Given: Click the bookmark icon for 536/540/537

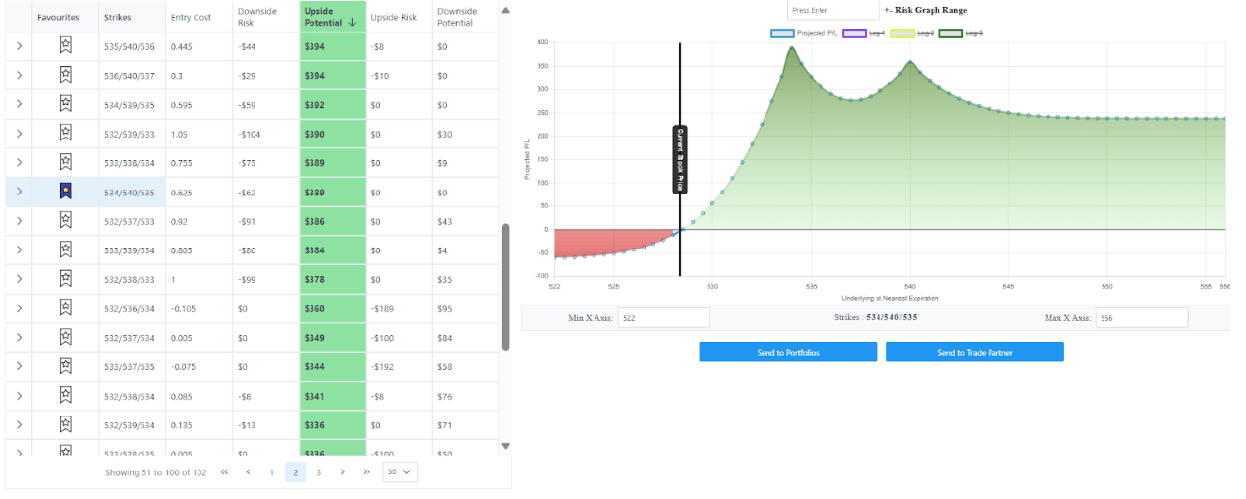Looking at the screenshot, I should tap(65, 75).
